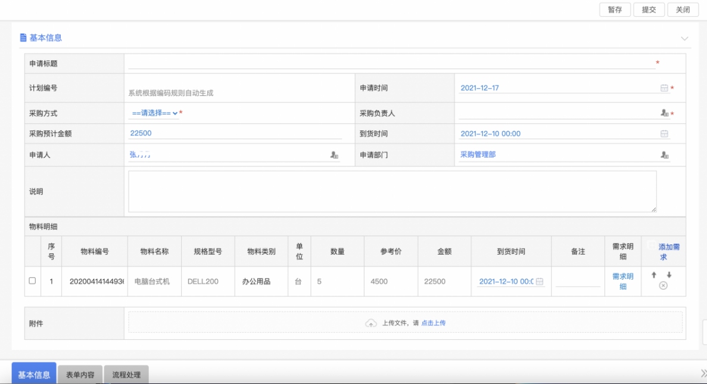
Task: Click the 物料编号 column header
Action: [x=95, y=252]
